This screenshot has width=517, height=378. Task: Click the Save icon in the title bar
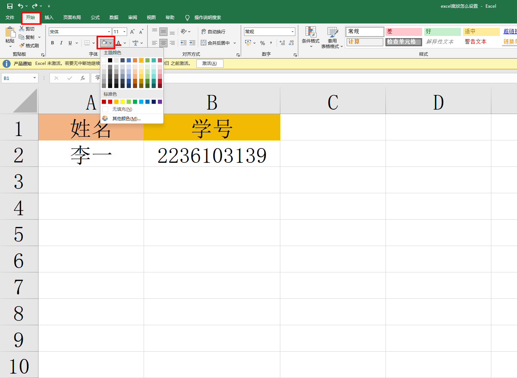click(x=10, y=6)
